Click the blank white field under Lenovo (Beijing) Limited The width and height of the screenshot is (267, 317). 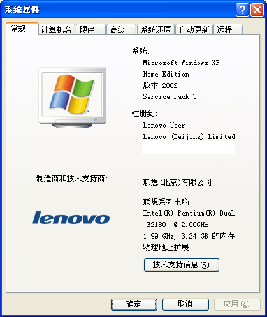(188, 147)
